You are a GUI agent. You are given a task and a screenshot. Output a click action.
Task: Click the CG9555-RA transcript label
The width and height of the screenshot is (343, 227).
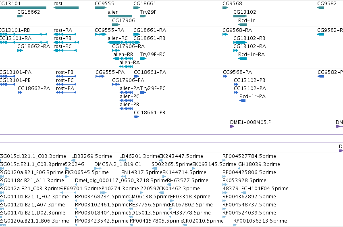coord(109,30)
